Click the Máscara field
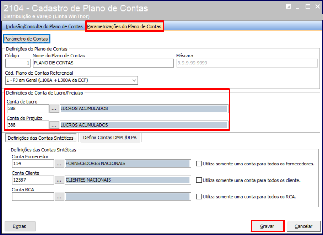 (x=247, y=63)
